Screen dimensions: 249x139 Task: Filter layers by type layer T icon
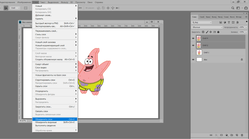(229, 22)
